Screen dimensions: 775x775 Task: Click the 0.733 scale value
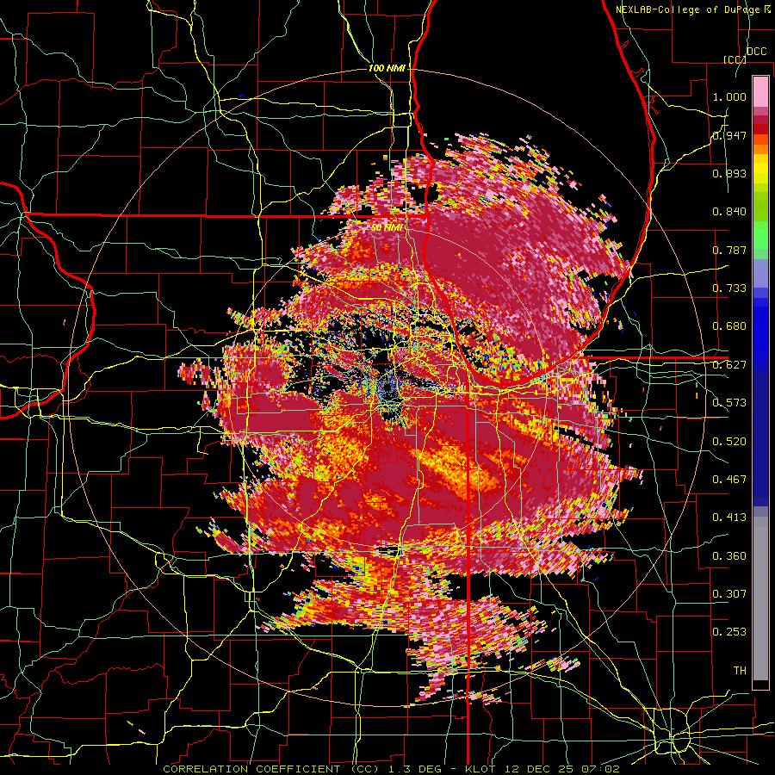click(x=729, y=288)
